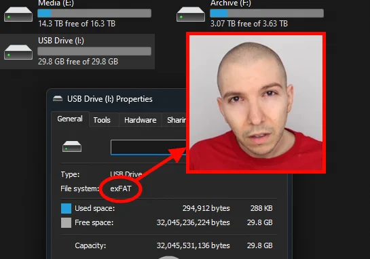Switch to the Hardware tab
The height and width of the screenshot is (259, 370).
click(x=140, y=120)
